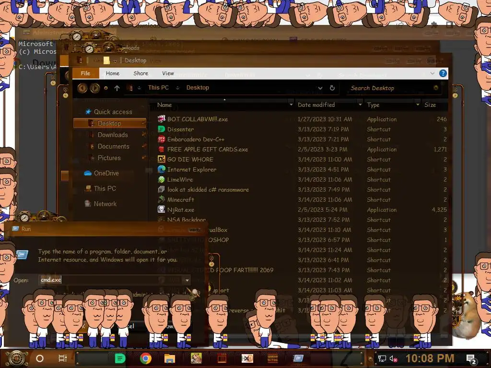Click the Forward navigation button in Explorer
Image resolution: width=491 pixels, height=368 pixels.
(95, 88)
